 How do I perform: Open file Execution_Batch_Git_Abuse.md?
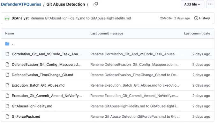(x=38, y=85)
